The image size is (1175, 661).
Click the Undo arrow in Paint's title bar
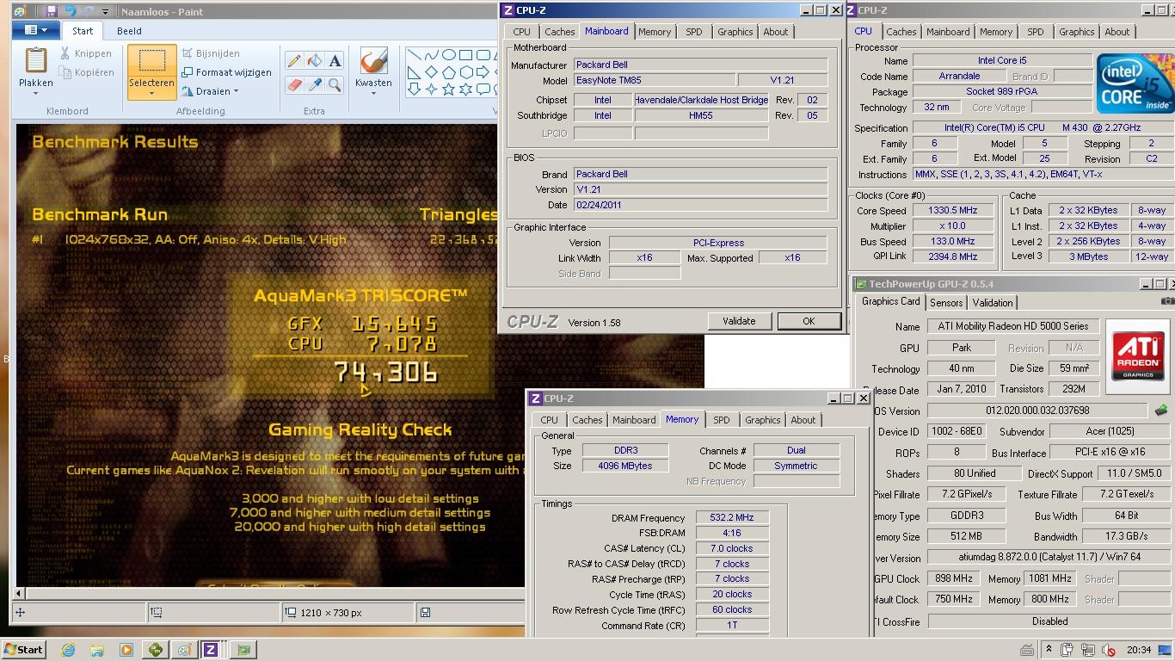[70, 11]
